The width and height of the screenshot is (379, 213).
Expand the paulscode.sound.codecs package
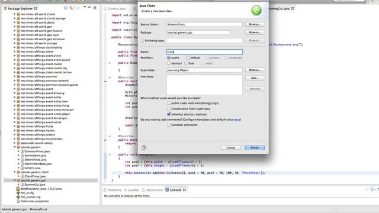[x=14, y=143]
